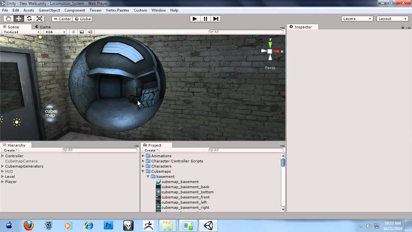Screen dimensions: 412x232
Task: Collapse the basement folder
Action: pyautogui.click(x=148, y=177)
